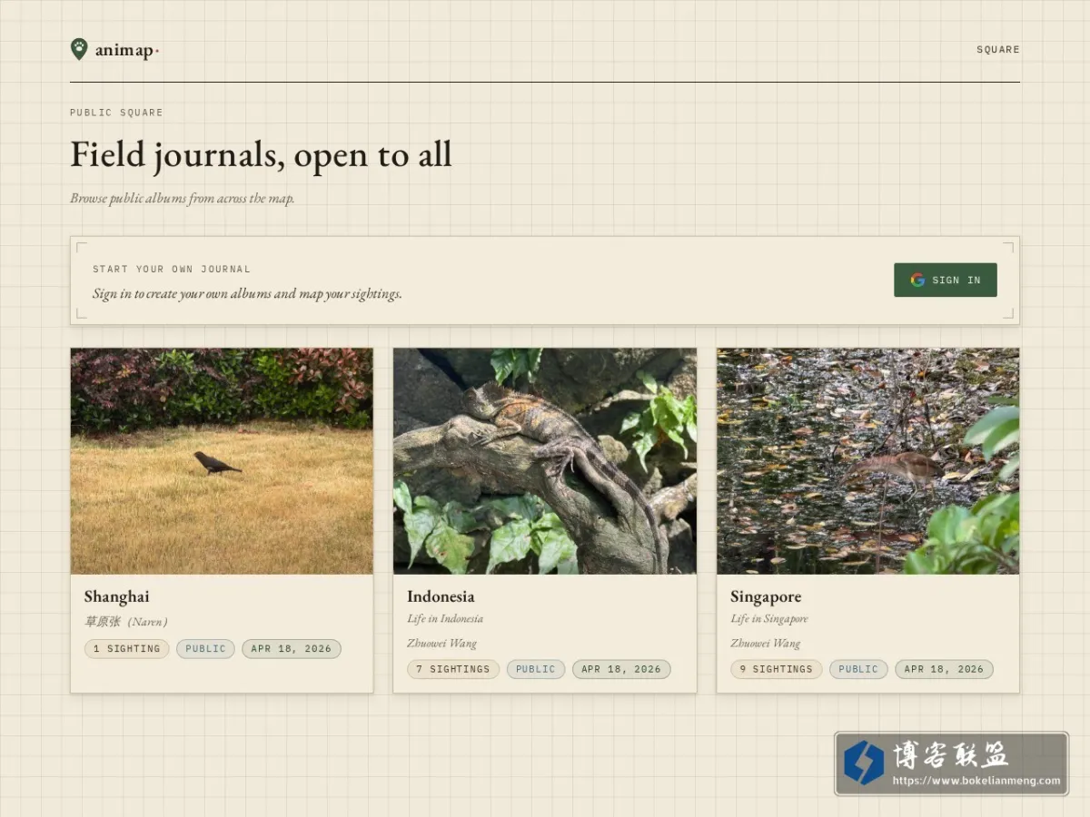This screenshot has width=1090, height=817.
Task: Click the animap paw pin logo icon
Action: [79, 49]
